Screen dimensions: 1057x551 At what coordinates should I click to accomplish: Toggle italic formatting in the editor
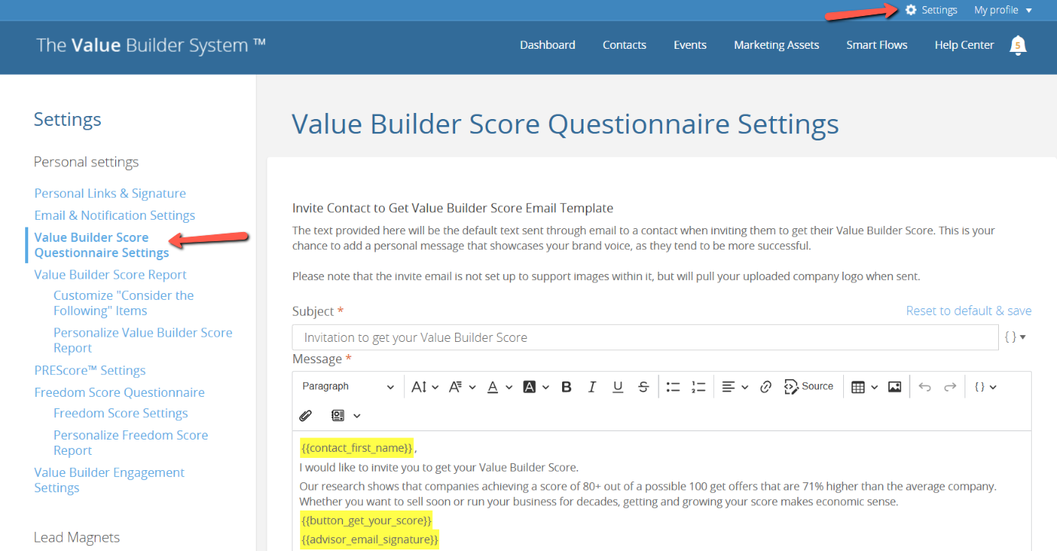(x=592, y=387)
